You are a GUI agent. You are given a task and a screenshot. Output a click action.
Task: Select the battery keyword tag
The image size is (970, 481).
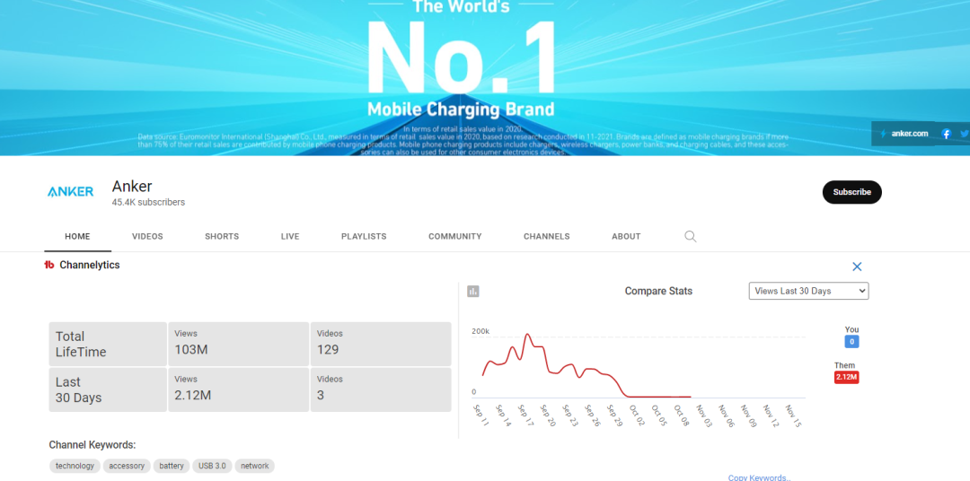[172, 466]
